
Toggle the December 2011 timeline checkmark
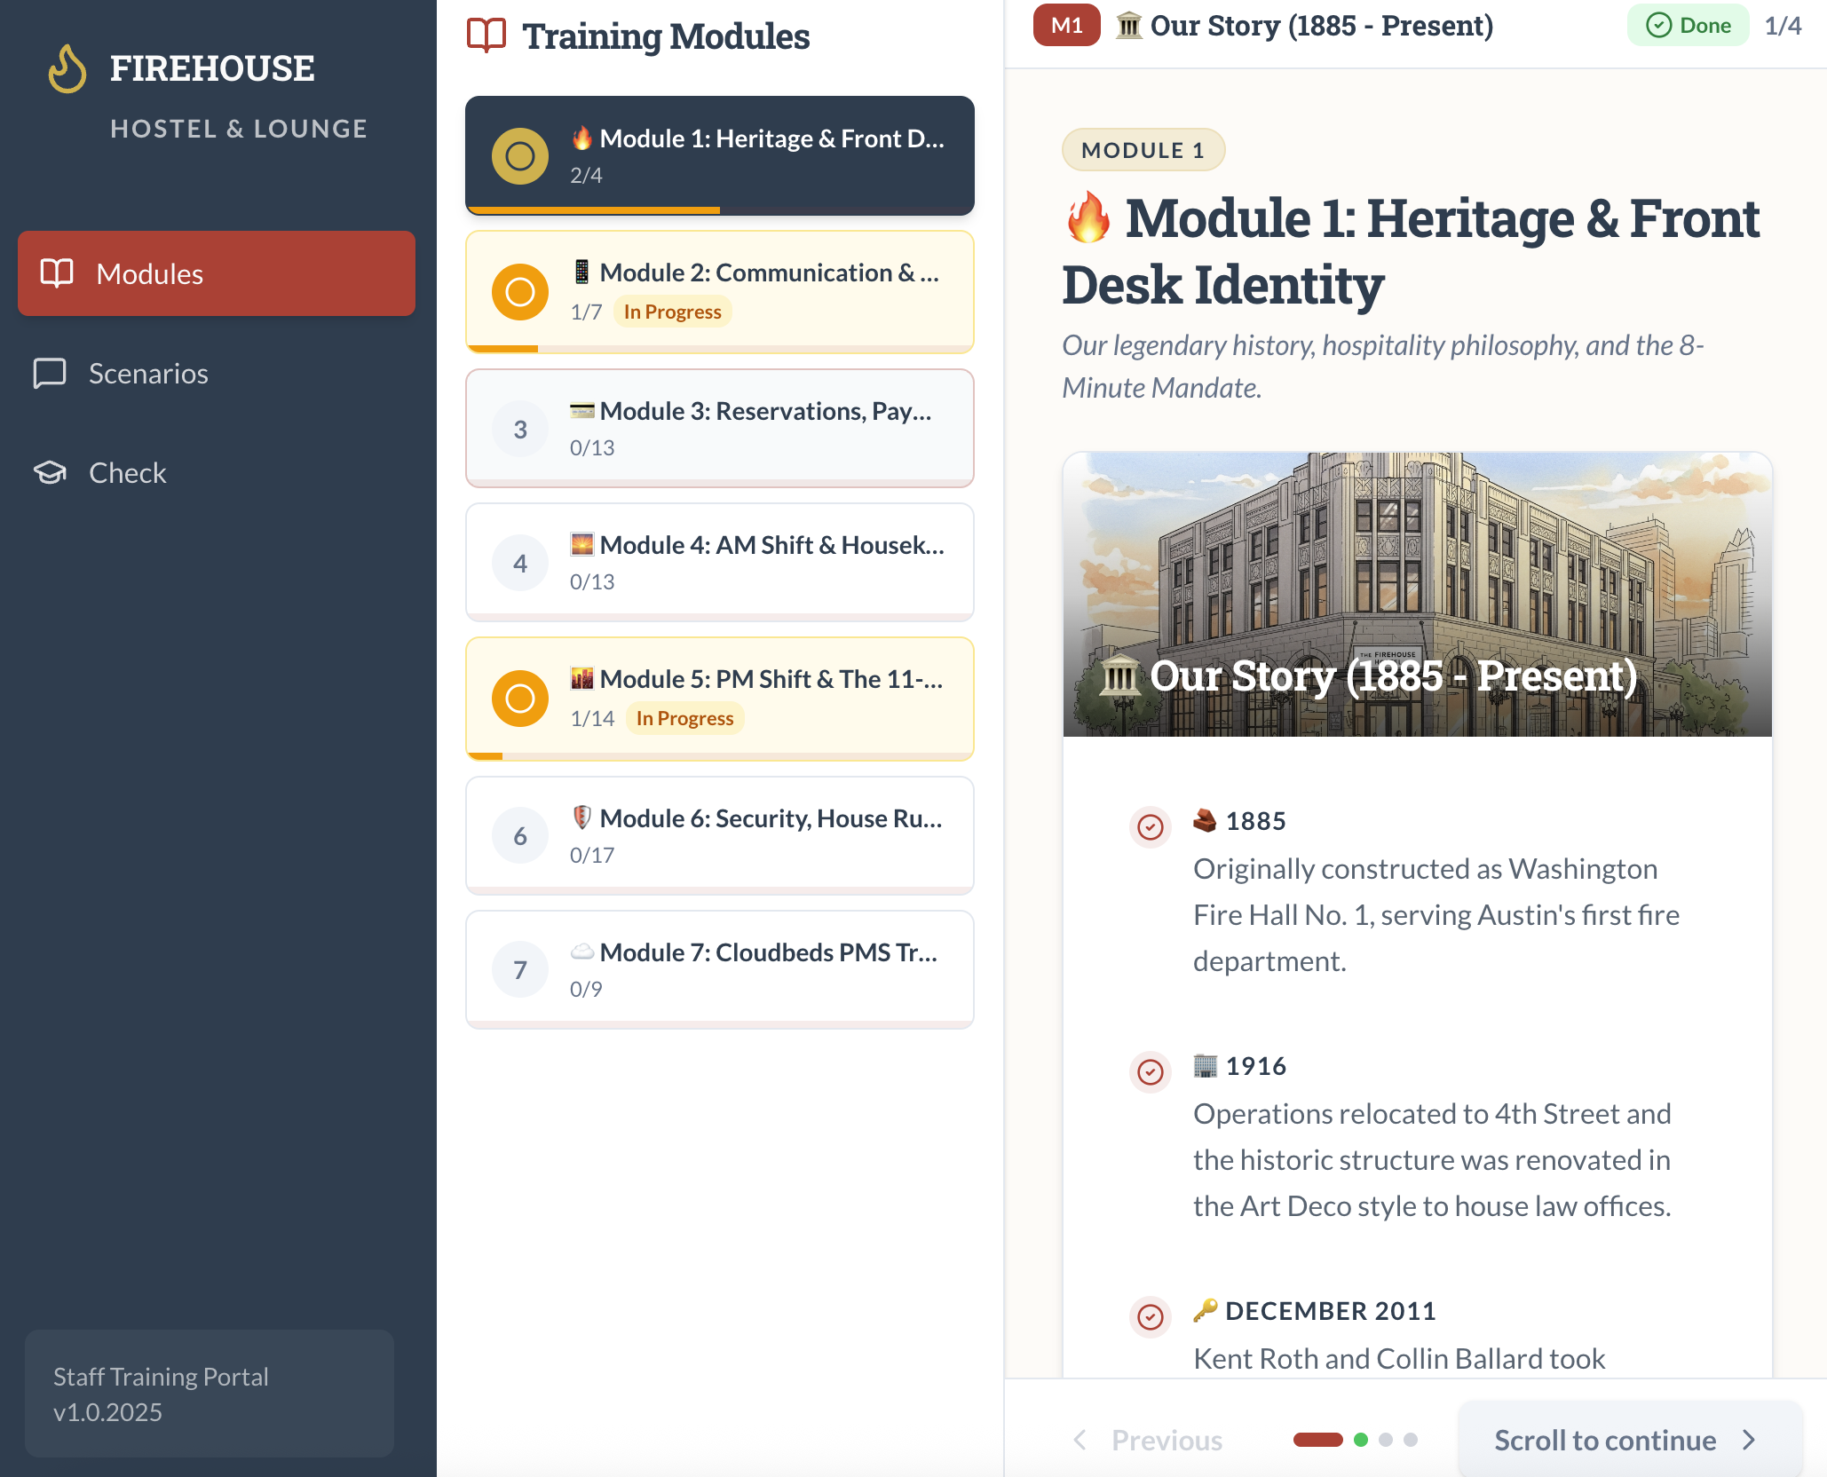1151,1317
